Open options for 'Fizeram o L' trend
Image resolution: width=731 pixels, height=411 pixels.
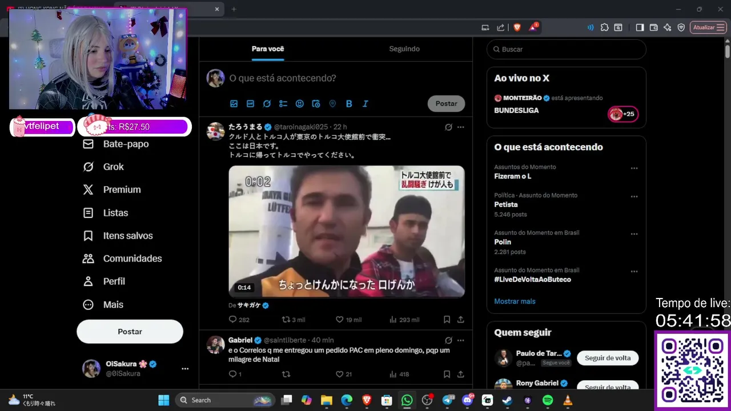click(634, 168)
